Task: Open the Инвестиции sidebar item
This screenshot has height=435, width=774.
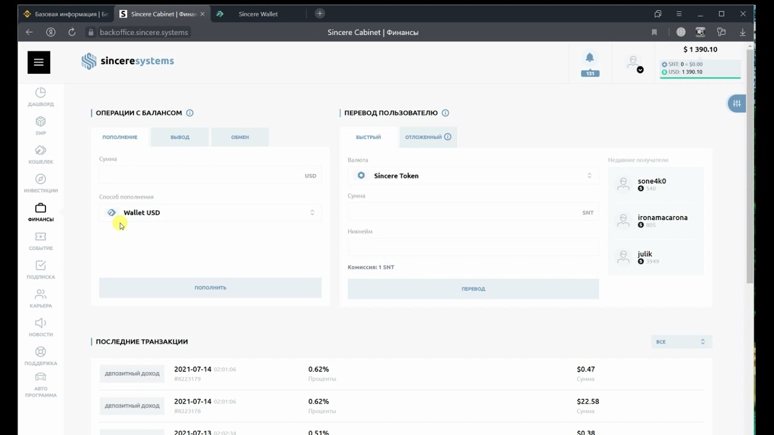Action: coord(41,183)
